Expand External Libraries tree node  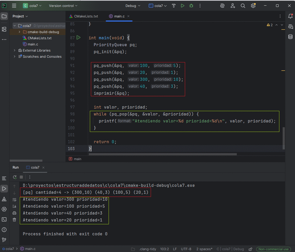click(15, 50)
